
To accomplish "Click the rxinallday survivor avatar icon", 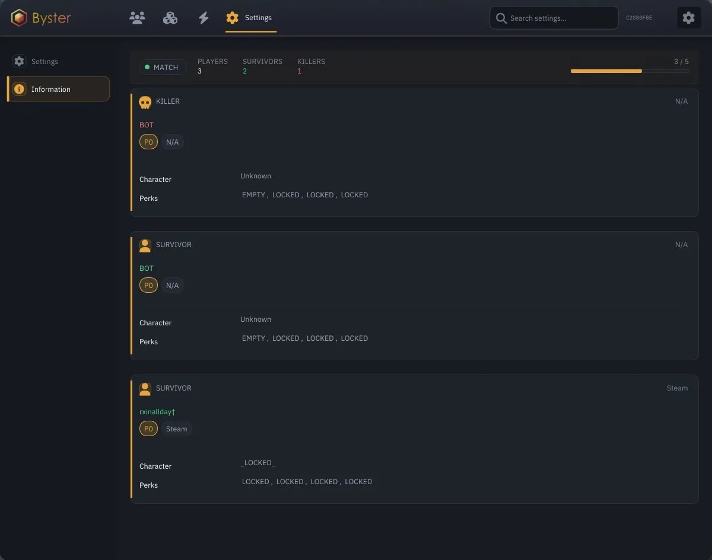I will (x=145, y=389).
